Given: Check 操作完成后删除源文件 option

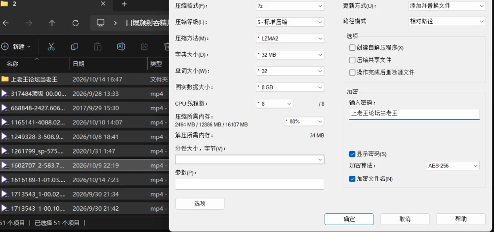Looking at the screenshot, I should pos(352,73).
